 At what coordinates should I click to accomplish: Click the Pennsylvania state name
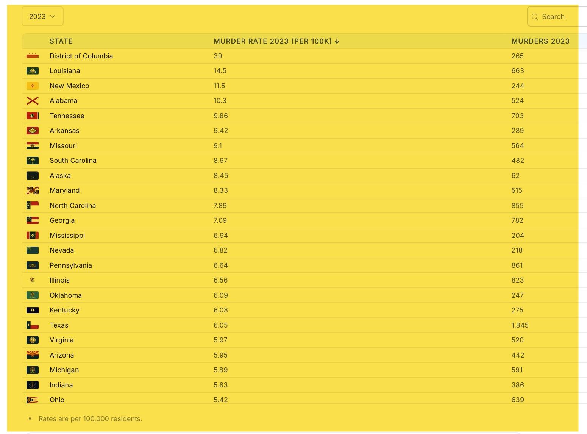(71, 265)
